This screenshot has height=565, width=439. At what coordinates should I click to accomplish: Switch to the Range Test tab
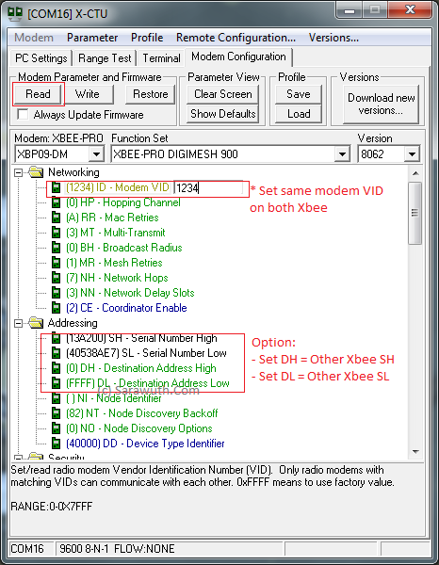[105, 58]
